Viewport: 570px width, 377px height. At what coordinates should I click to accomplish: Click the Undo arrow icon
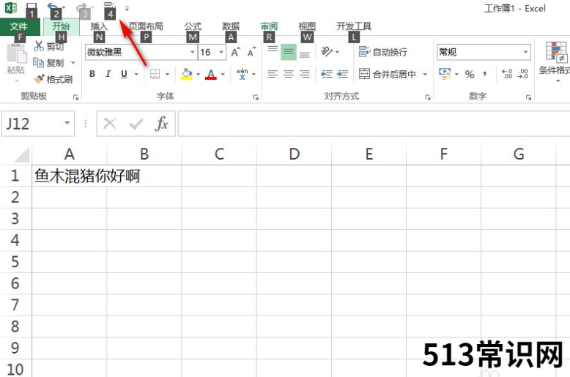coord(53,7)
